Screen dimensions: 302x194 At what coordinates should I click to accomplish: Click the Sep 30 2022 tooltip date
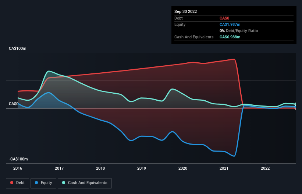tap(186, 11)
